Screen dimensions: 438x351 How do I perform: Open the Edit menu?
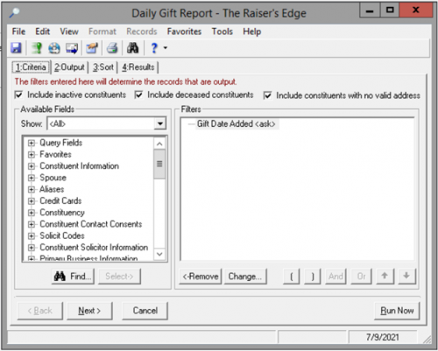[x=43, y=32]
